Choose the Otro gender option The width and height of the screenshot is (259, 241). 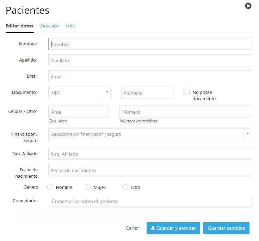tap(125, 187)
